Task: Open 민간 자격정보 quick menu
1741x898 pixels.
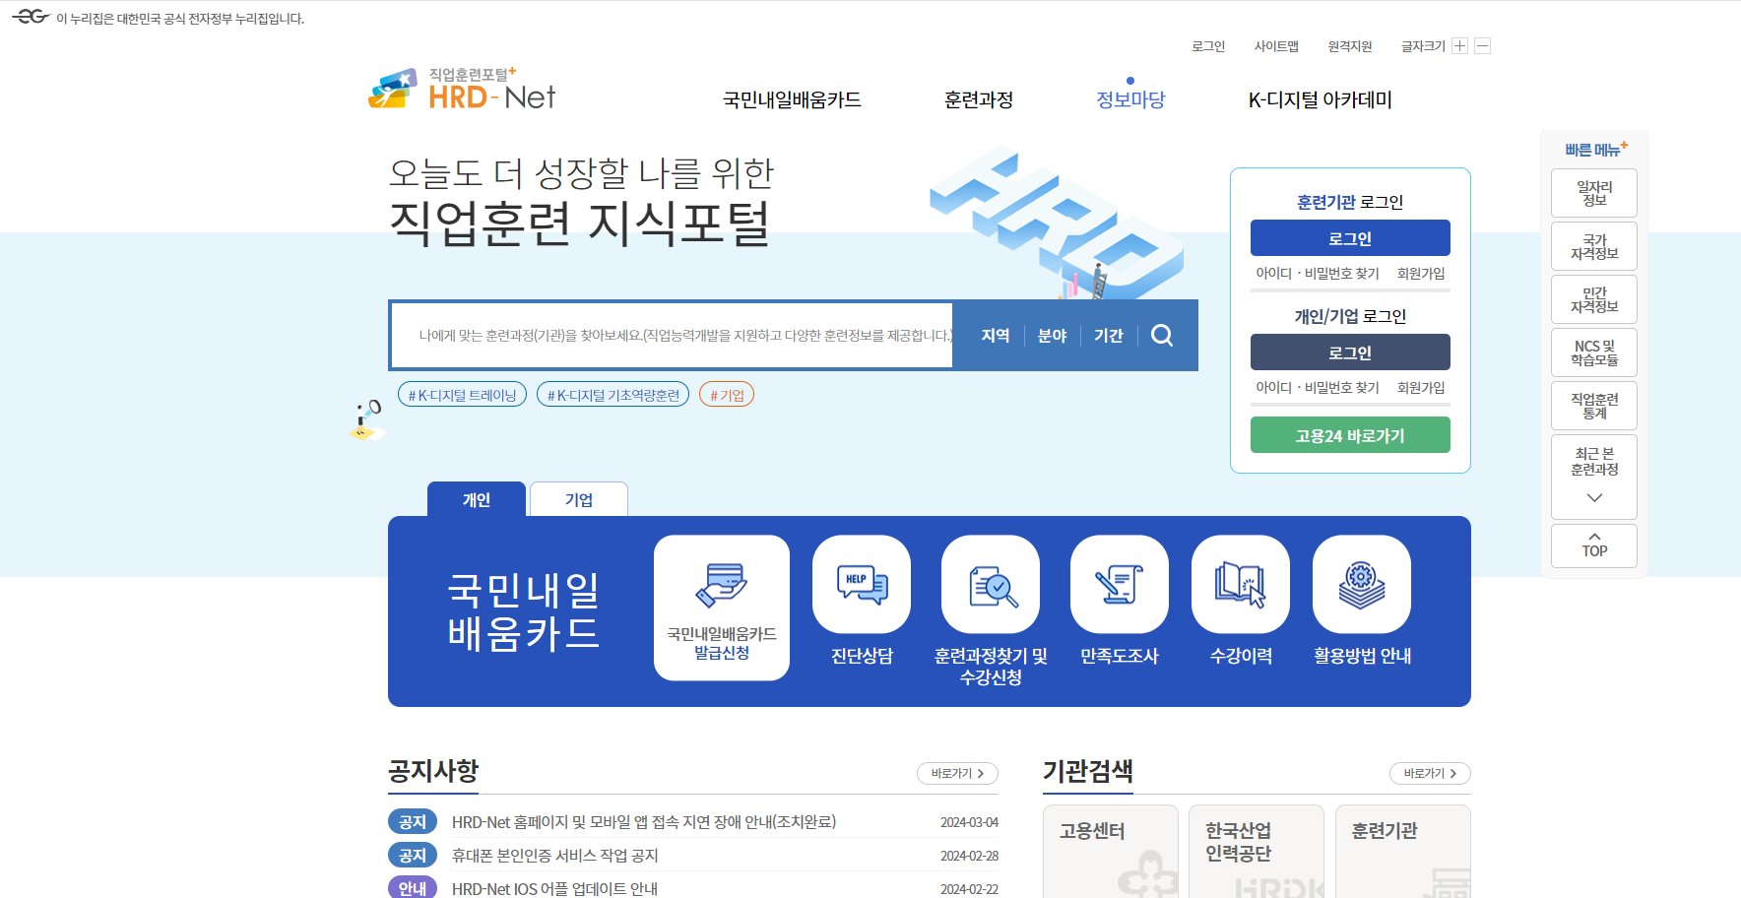Action: click(x=1594, y=299)
